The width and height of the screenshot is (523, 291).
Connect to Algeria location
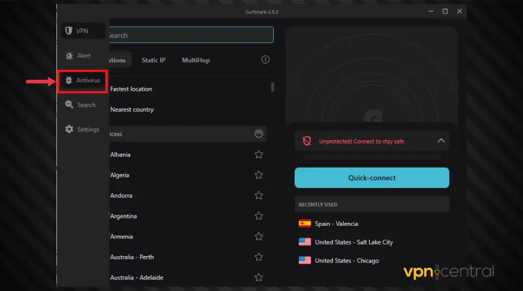(119, 175)
